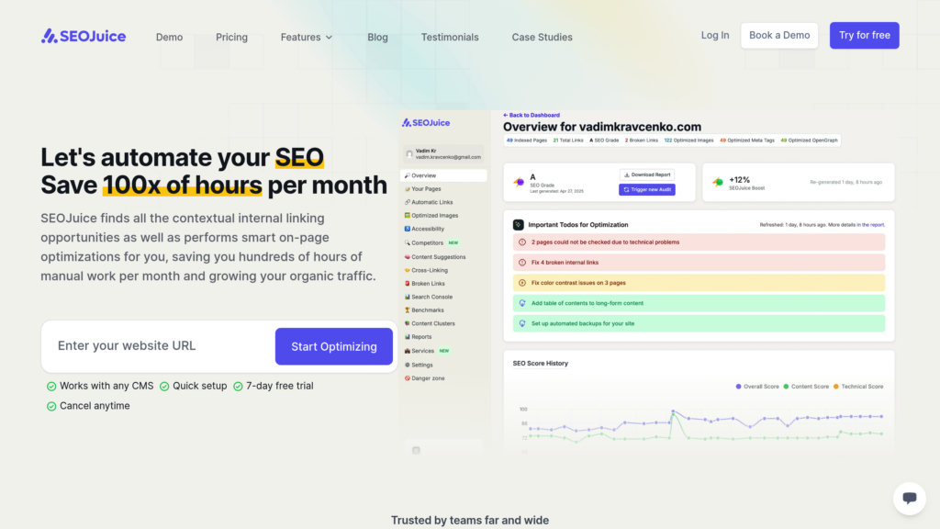Click the icon on table of contents todo
940x529 pixels.
click(522, 303)
